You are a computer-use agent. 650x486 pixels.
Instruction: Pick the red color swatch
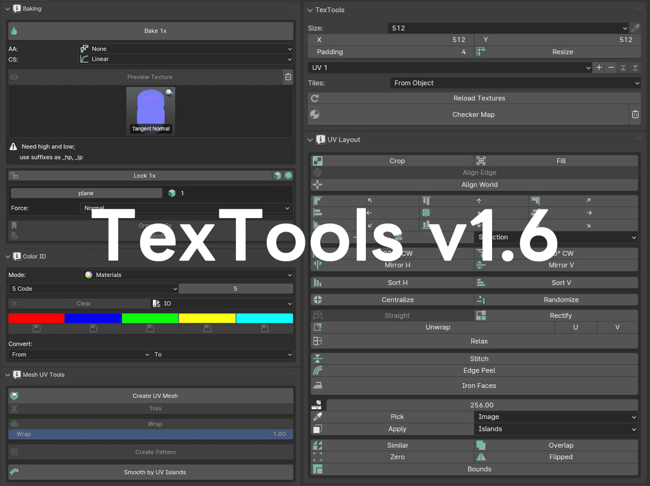coord(37,319)
